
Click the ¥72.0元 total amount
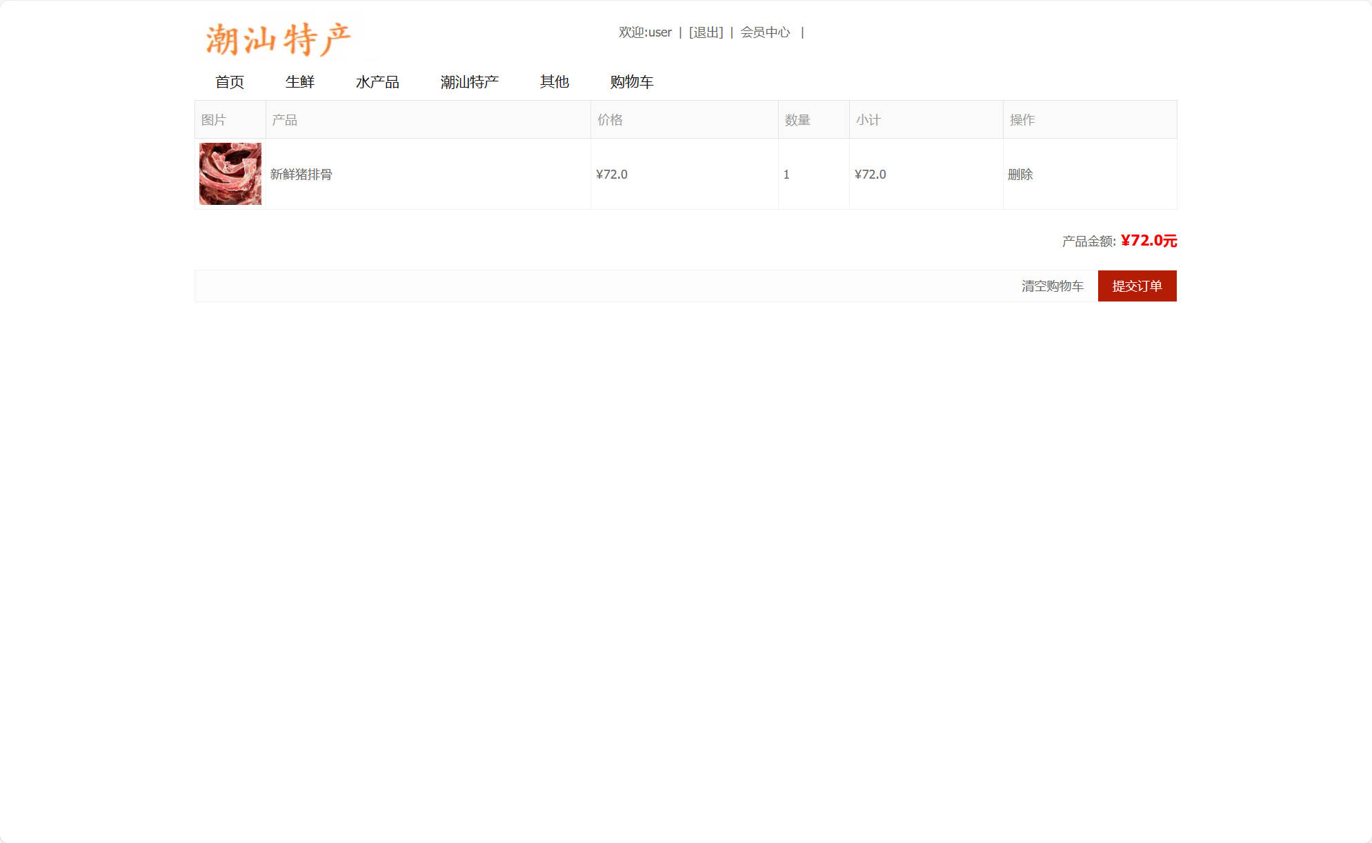click(1149, 241)
